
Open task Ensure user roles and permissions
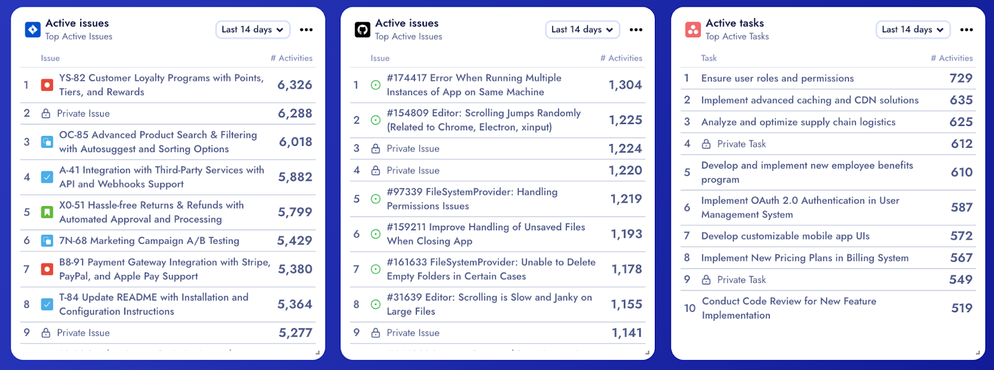[778, 78]
